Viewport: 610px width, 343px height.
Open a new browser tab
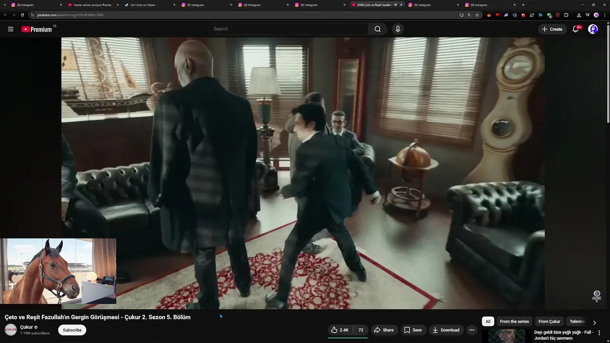[x=523, y=5]
